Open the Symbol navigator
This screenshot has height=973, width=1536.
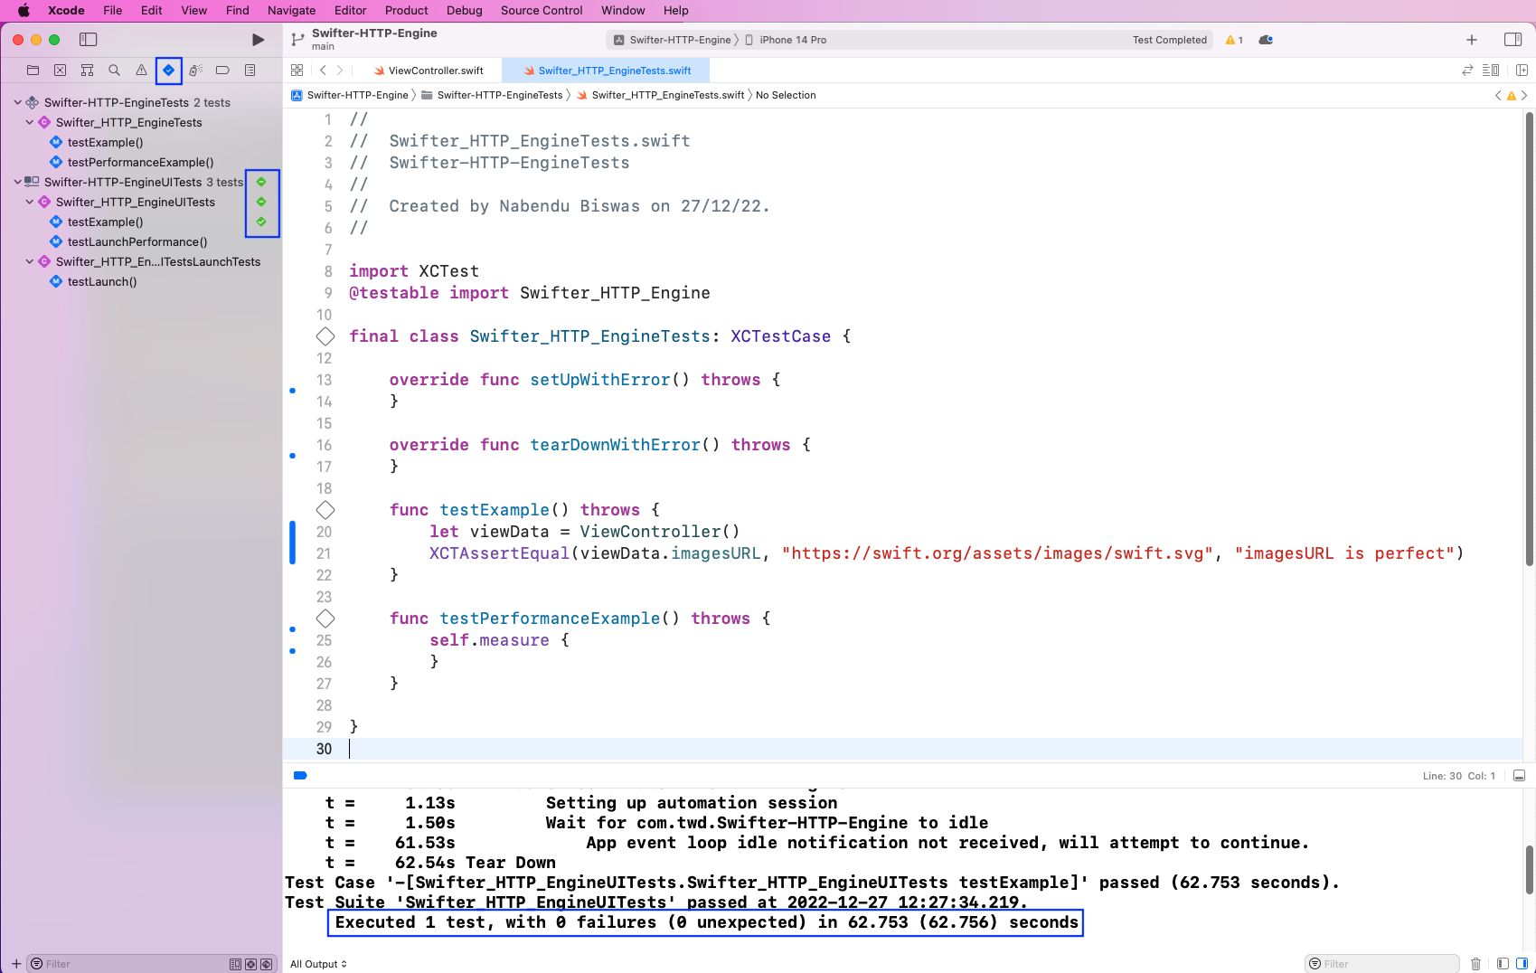pos(87,70)
